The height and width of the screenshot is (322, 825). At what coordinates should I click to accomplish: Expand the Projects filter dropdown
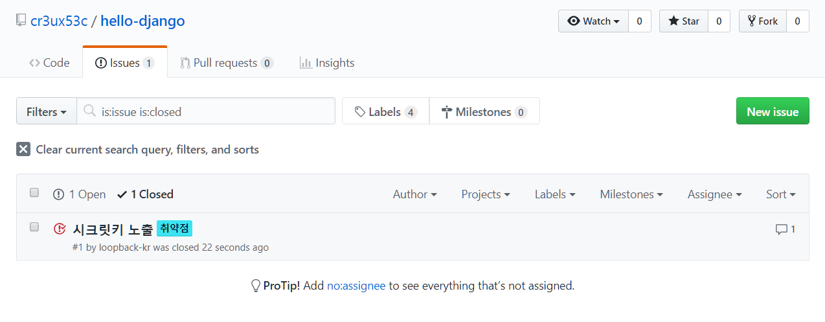(486, 194)
